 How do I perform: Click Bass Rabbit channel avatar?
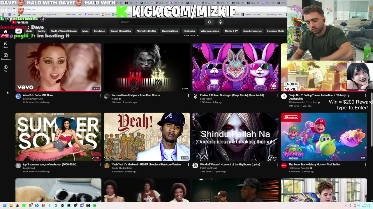click(195, 96)
